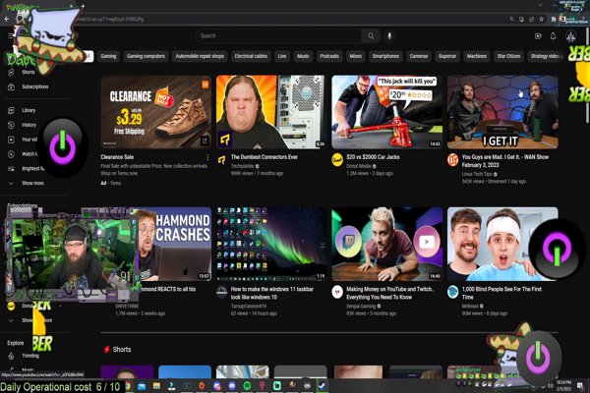590x393 pixels.
Task: Open the Linus Tech Tips channel avatar
Action: tap(452, 160)
